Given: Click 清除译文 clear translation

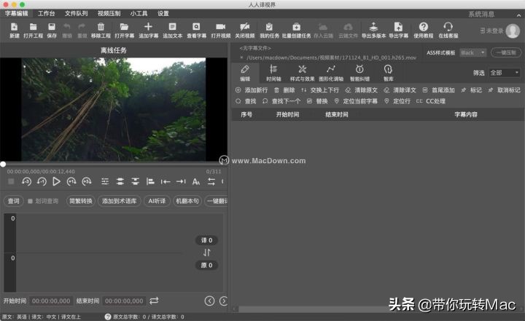Looking at the screenshot, I should pyautogui.click(x=400, y=90).
